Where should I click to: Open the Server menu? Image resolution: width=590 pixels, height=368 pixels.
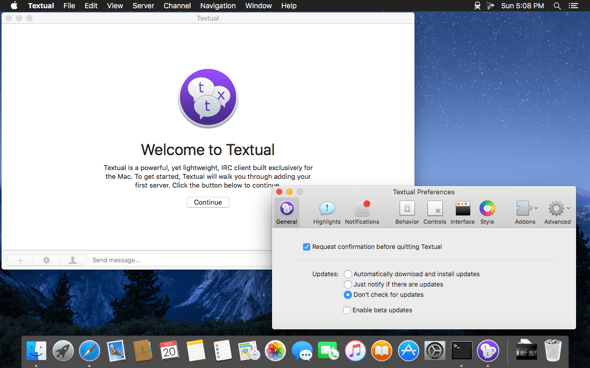click(143, 6)
